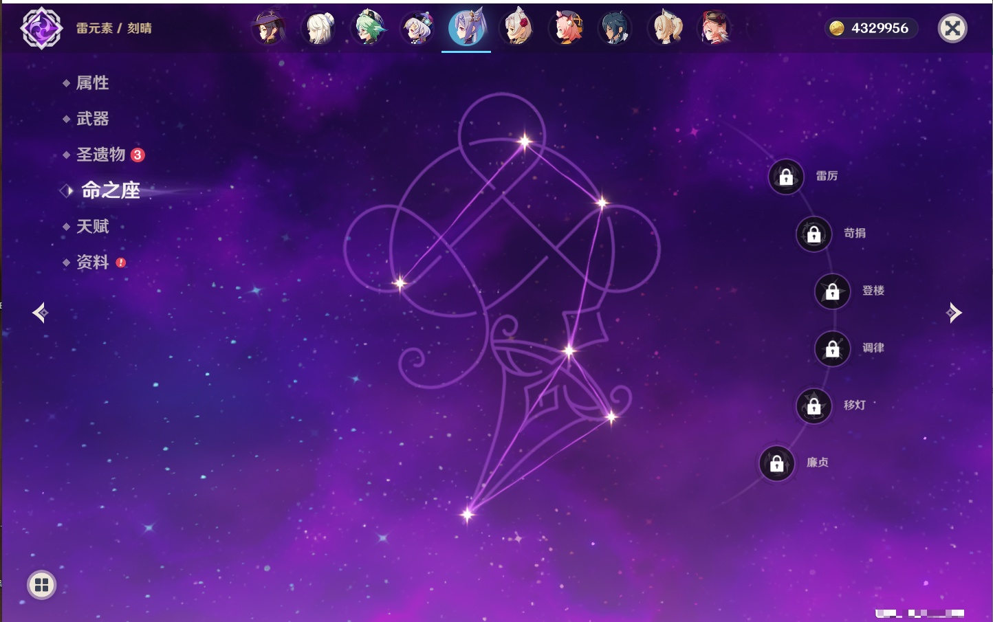Choose Qiqi's avatar with the talisman hat
993x622 pixels.
[417, 28]
